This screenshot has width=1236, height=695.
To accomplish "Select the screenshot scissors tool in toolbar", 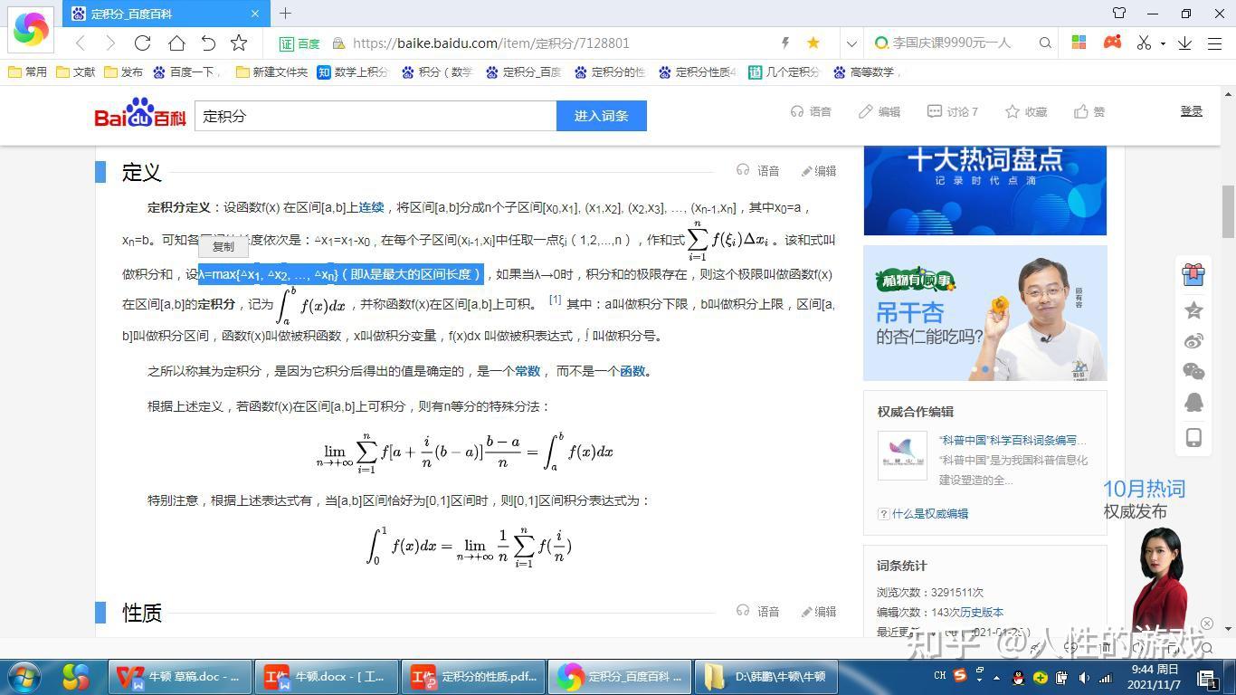I will tap(1142, 43).
